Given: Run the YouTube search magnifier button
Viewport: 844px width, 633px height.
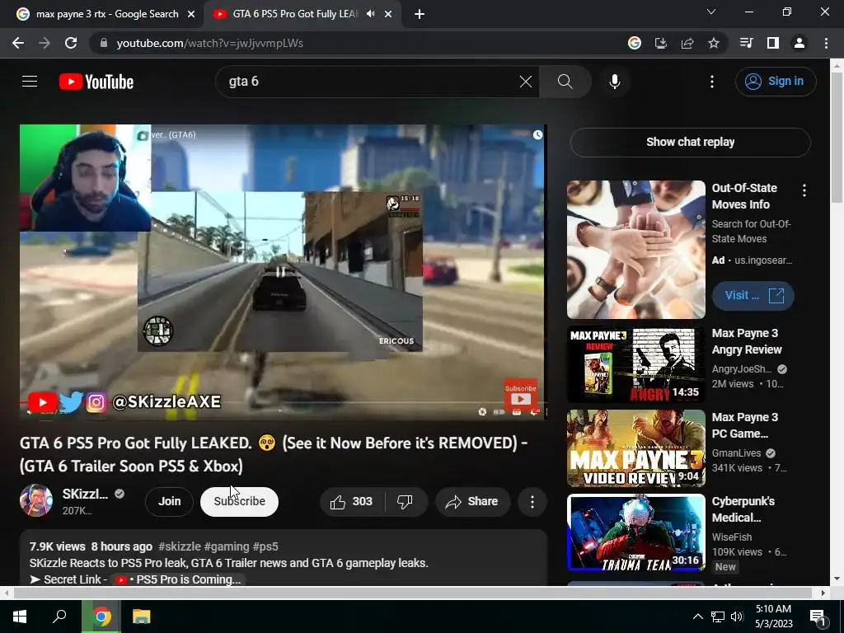Looking at the screenshot, I should [565, 82].
